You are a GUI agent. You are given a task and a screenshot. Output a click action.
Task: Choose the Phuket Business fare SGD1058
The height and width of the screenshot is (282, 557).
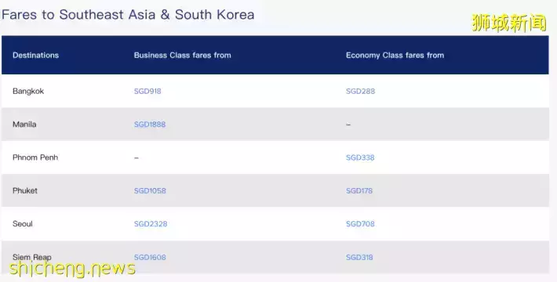pos(150,191)
